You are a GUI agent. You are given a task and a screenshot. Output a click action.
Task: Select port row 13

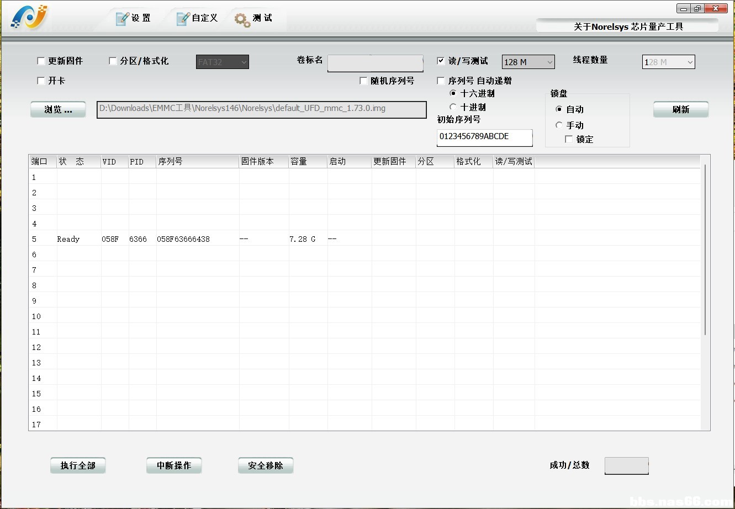tap(364, 363)
